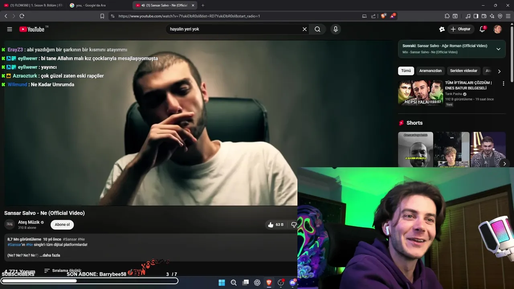Screen dimensions: 514x289
Task: Open the screen cast icon in address bar
Action: 364,16
